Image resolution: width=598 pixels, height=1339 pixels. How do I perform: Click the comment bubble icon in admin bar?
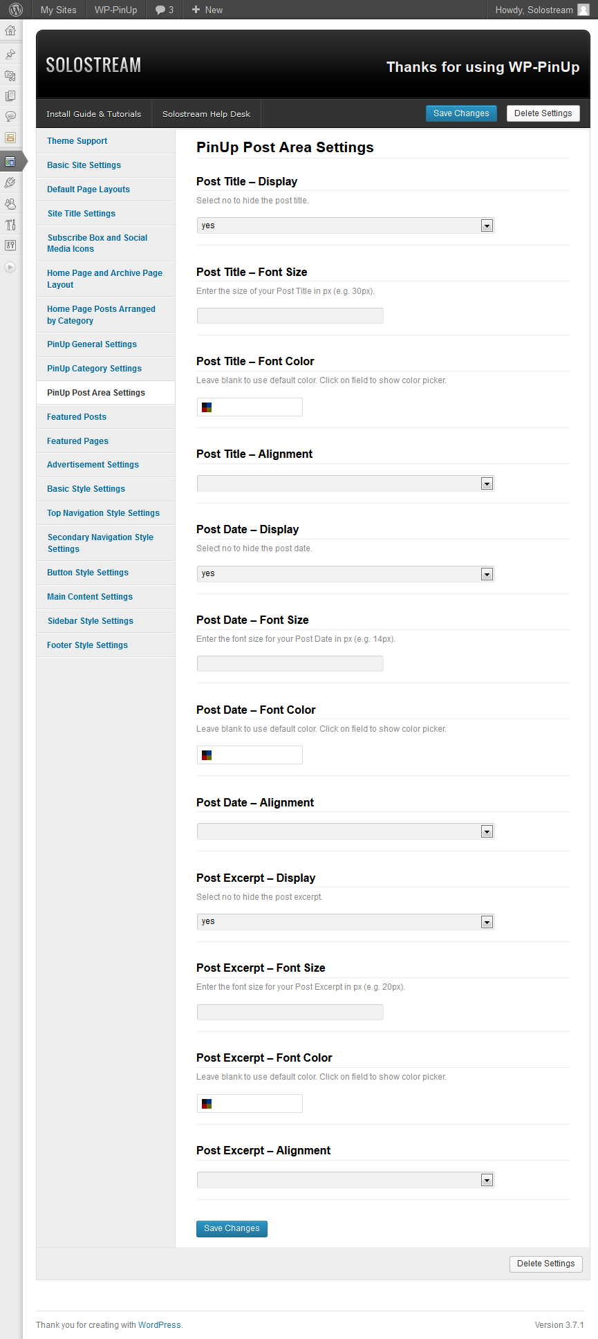pos(160,10)
